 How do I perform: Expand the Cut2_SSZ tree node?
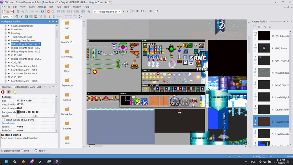6,63
